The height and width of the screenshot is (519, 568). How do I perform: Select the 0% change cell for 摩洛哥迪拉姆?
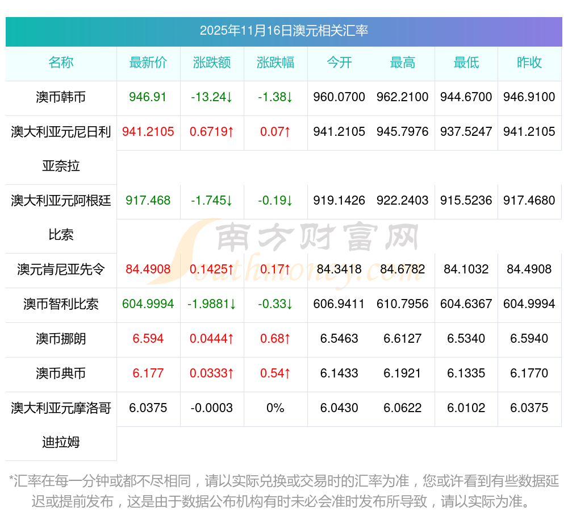pos(275,408)
